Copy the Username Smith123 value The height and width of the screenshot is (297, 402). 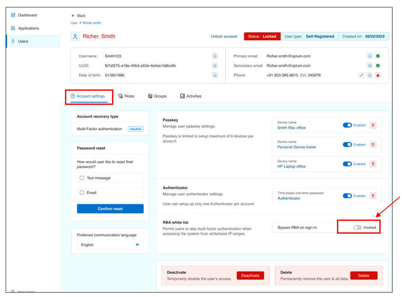[215, 56]
